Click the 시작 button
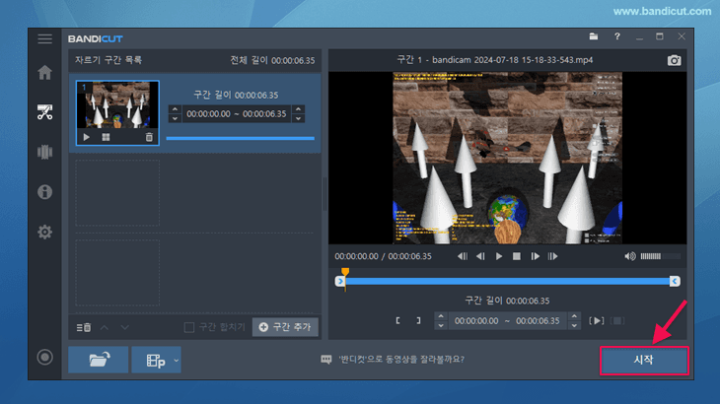Image resolution: width=720 pixels, height=404 pixels. point(644,360)
